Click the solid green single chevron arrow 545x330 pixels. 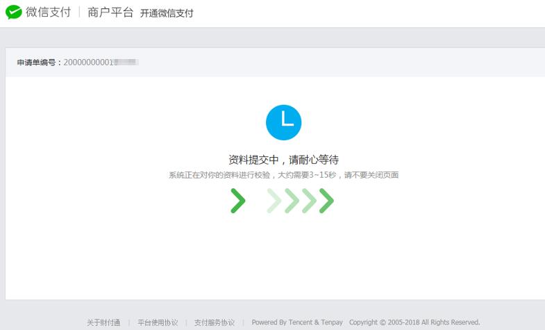tap(238, 201)
